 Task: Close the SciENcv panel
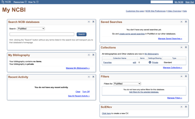pos(186,107)
